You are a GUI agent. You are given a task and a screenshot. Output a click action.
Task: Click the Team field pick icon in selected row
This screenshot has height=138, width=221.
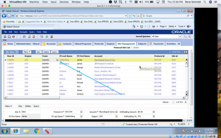57,60
